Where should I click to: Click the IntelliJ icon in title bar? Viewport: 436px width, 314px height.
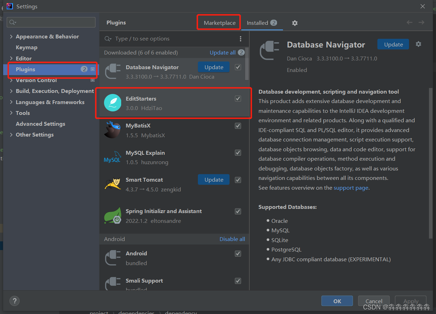(10, 6)
